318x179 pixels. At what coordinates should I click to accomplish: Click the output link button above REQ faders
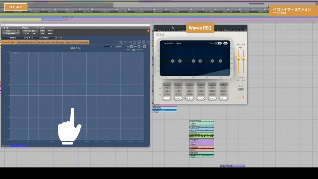[241, 48]
